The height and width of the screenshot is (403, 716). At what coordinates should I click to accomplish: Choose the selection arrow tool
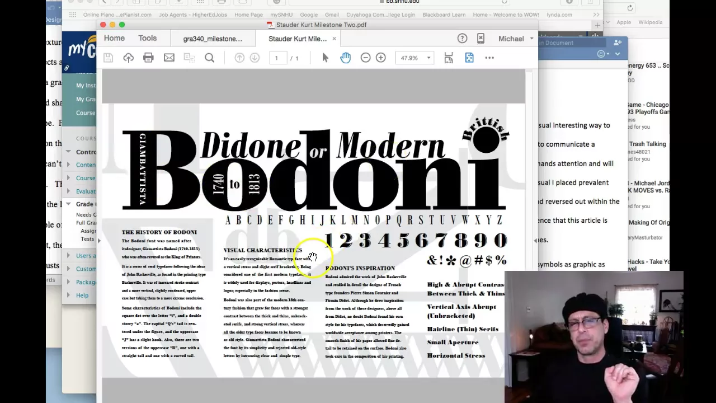point(326,58)
